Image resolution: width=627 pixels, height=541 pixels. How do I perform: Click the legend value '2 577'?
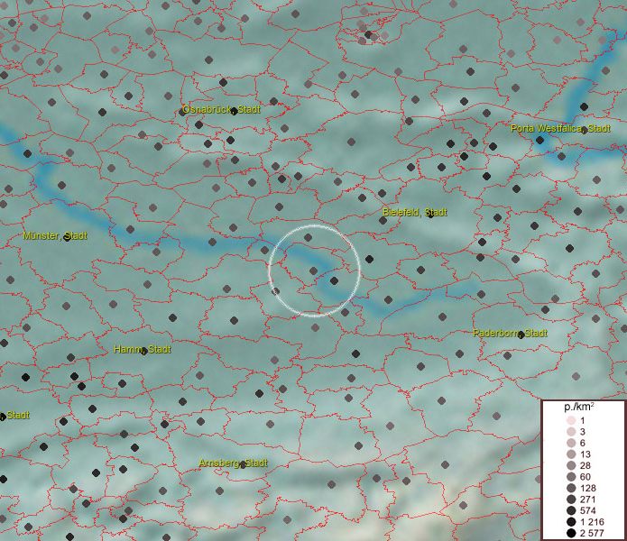[592, 533]
